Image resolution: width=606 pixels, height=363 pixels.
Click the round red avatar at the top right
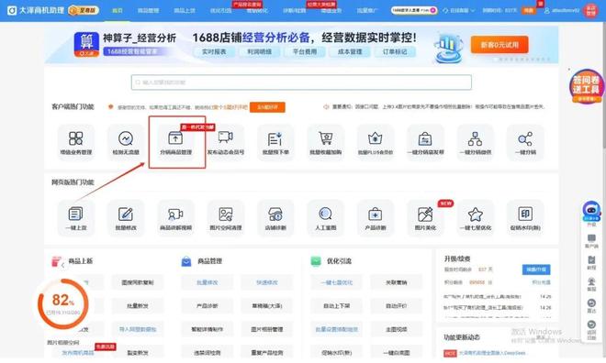coord(591,10)
